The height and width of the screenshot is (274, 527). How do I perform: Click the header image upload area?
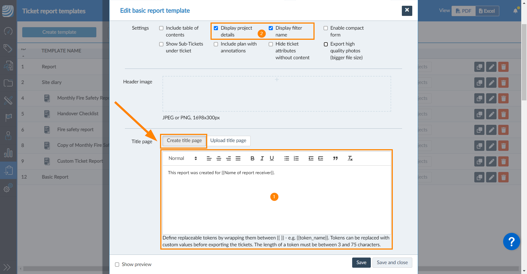[277, 94]
